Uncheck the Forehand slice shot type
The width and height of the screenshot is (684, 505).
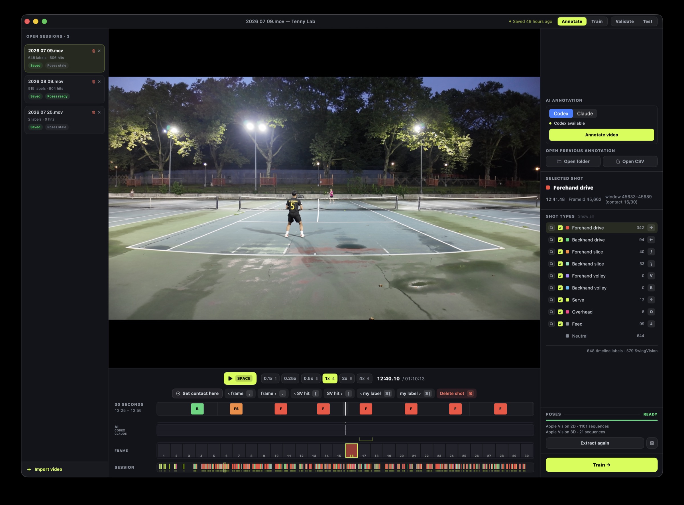point(560,252)
